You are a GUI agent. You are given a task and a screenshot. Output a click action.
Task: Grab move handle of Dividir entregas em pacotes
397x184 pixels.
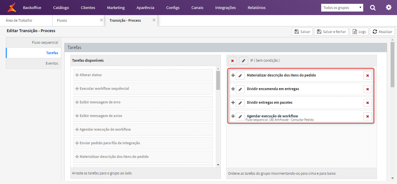tap(233, 103)
